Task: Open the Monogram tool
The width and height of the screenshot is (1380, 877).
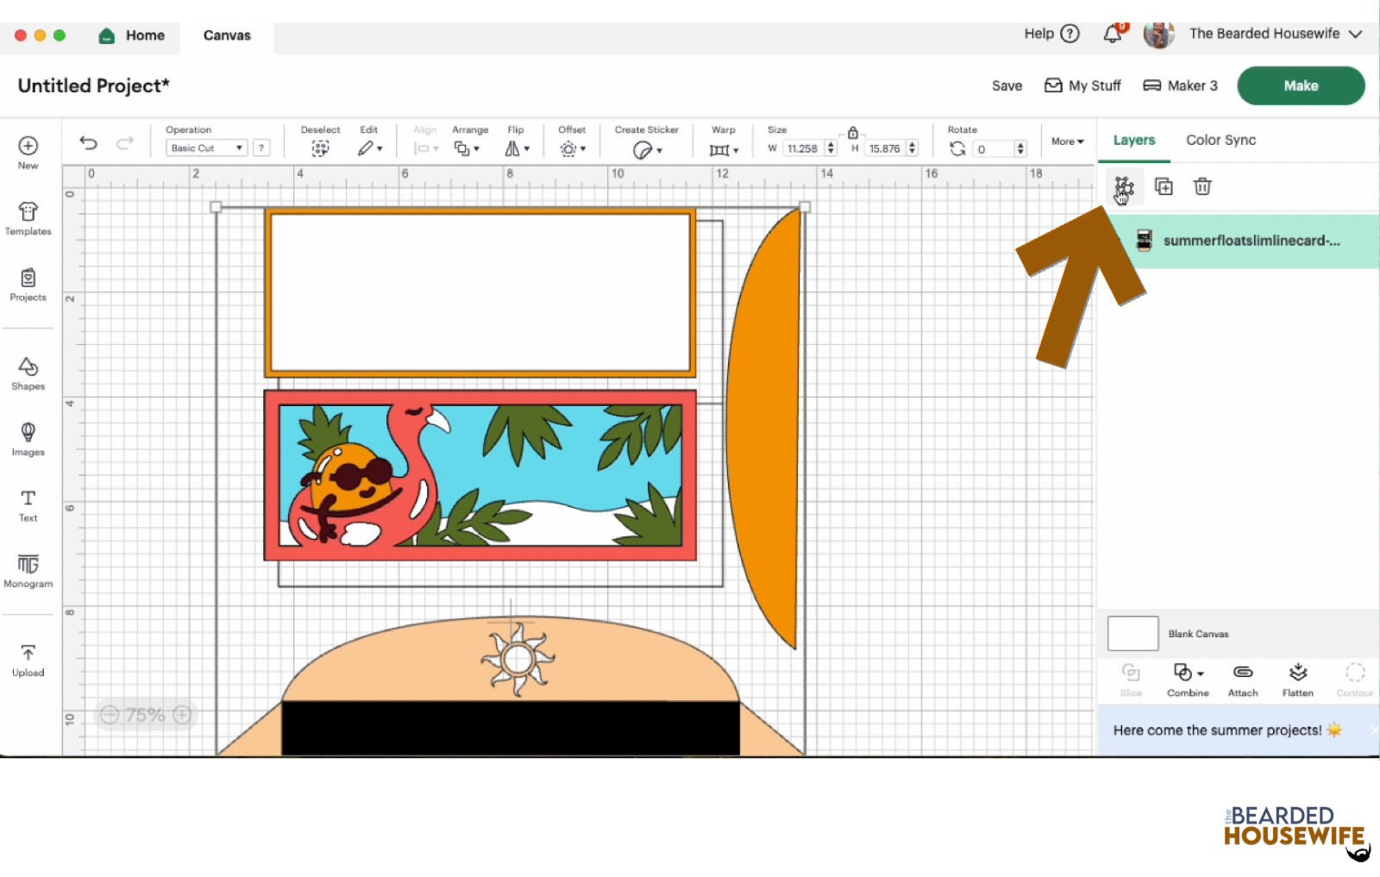Action: point(28,571)
